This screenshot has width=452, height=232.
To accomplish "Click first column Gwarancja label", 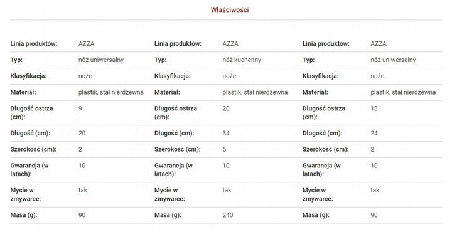I will (30, 170).
